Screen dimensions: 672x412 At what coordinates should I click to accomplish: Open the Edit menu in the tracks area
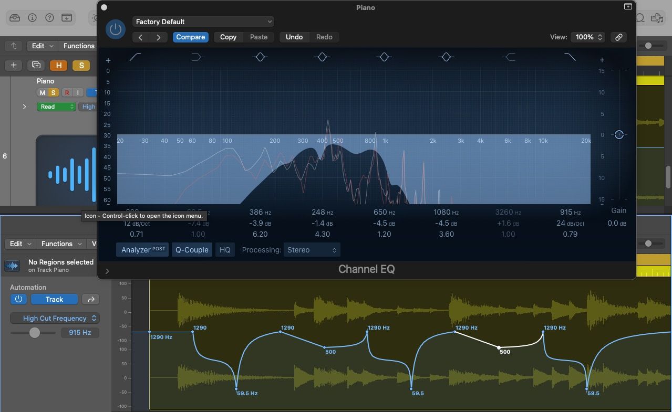(x=42, y=46)
